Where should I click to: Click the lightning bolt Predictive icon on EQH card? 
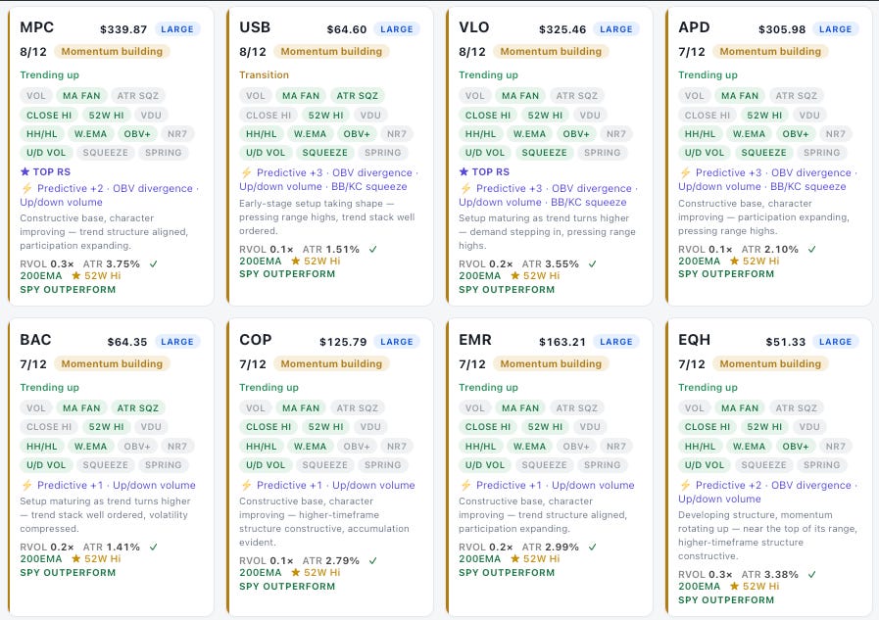[685, 485]
